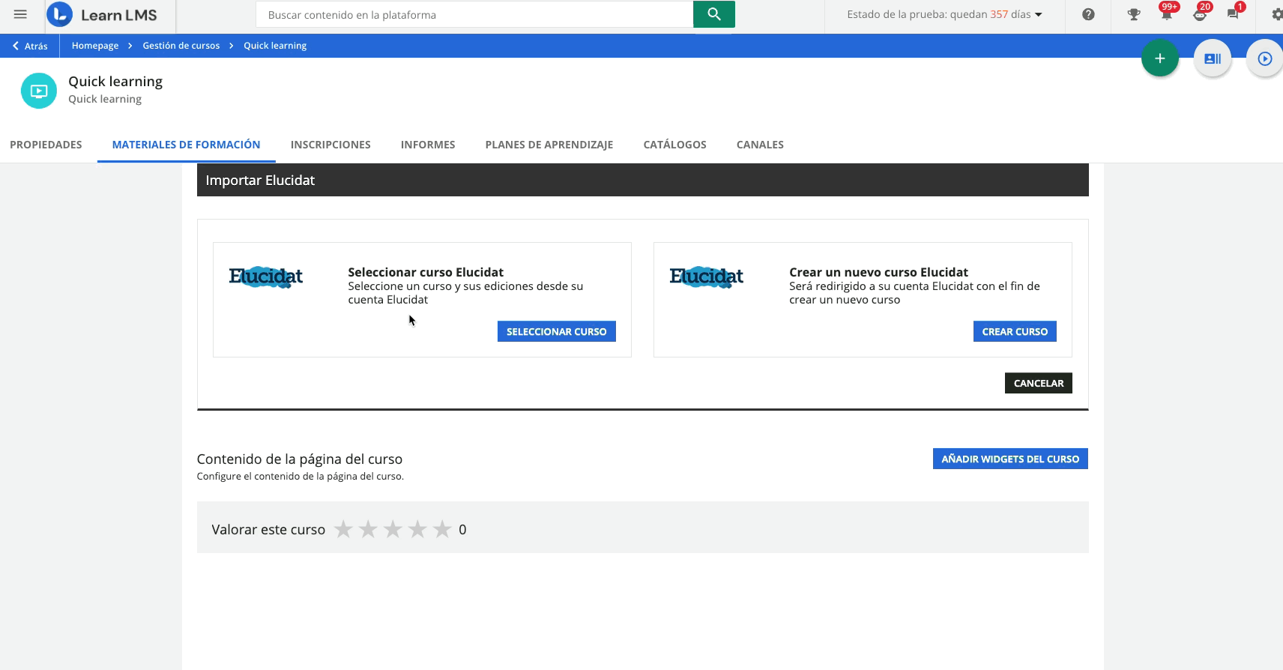Screen dimensions: 1283x670
Task: Open the Inscripciones tab
Action: (x=330, y=145)
